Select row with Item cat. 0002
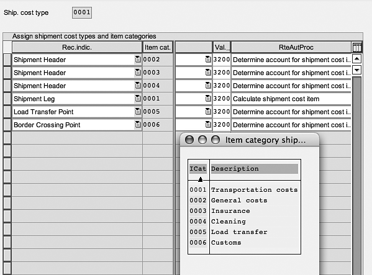The width and height of the screenshot is (372, 275). click(x=7, y=60)
